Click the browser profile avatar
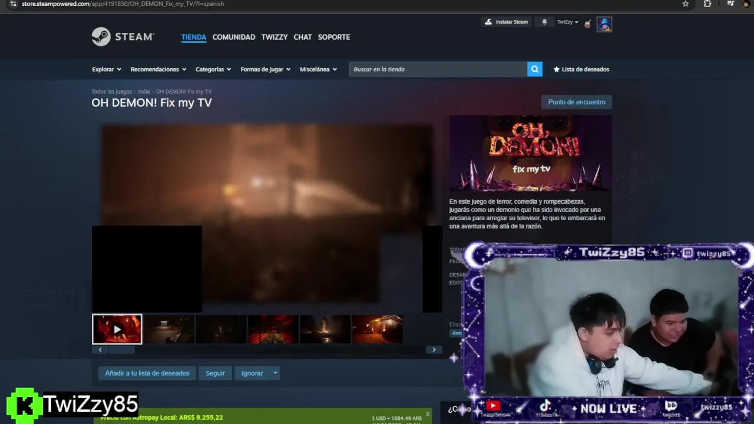The width and height of the screenshot is (754, 424). click(x=747, y=4)
